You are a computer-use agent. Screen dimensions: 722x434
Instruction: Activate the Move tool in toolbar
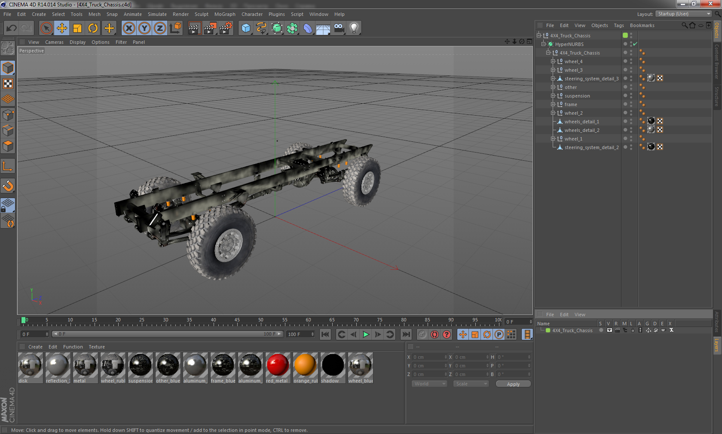point(62,28)
